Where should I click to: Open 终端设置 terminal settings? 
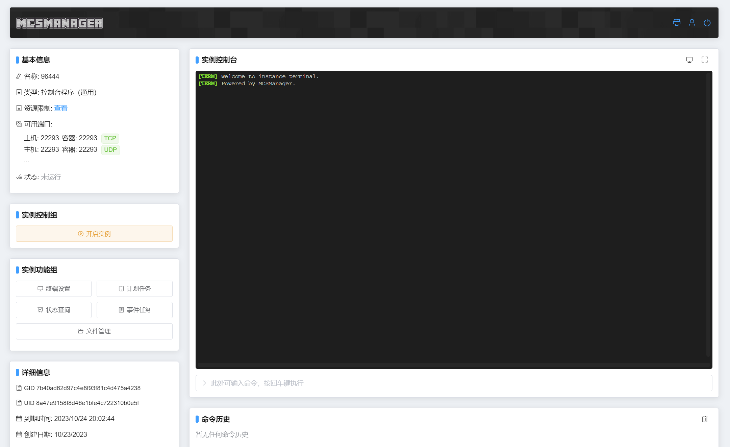point(54,289)
